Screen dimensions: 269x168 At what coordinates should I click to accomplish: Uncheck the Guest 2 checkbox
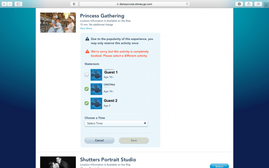point(87,103)
